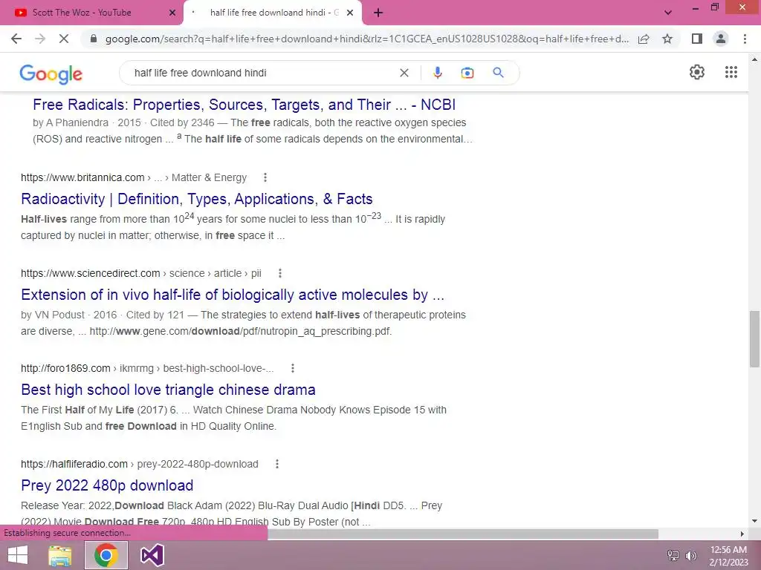Click the horizontal scrollbar right arrow
Image resolution: width=761 pixels, height=570 pixels.
point(742,534)
